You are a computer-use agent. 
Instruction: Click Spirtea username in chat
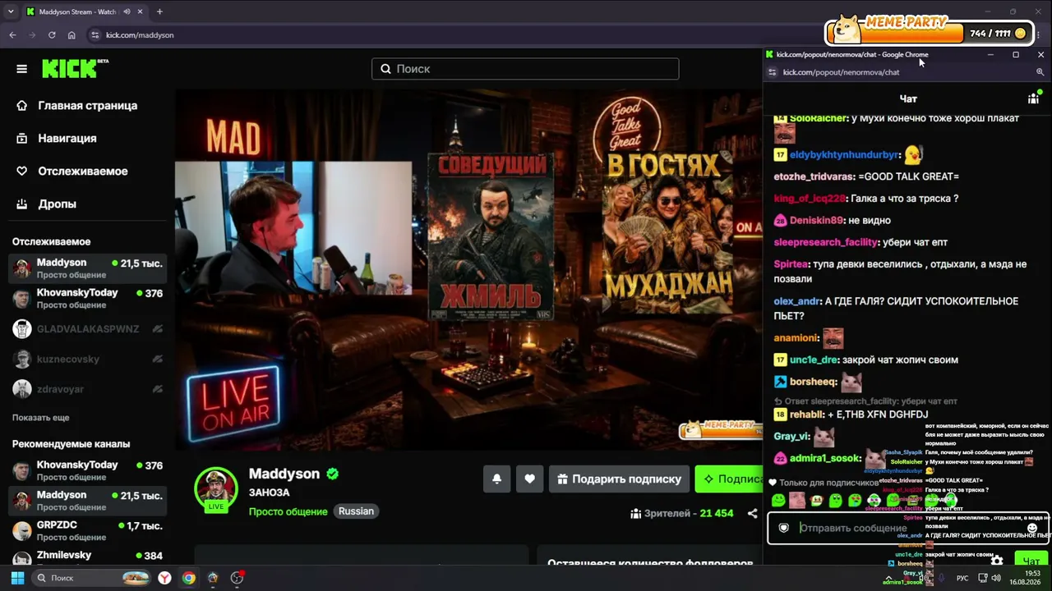coord(792,264)
